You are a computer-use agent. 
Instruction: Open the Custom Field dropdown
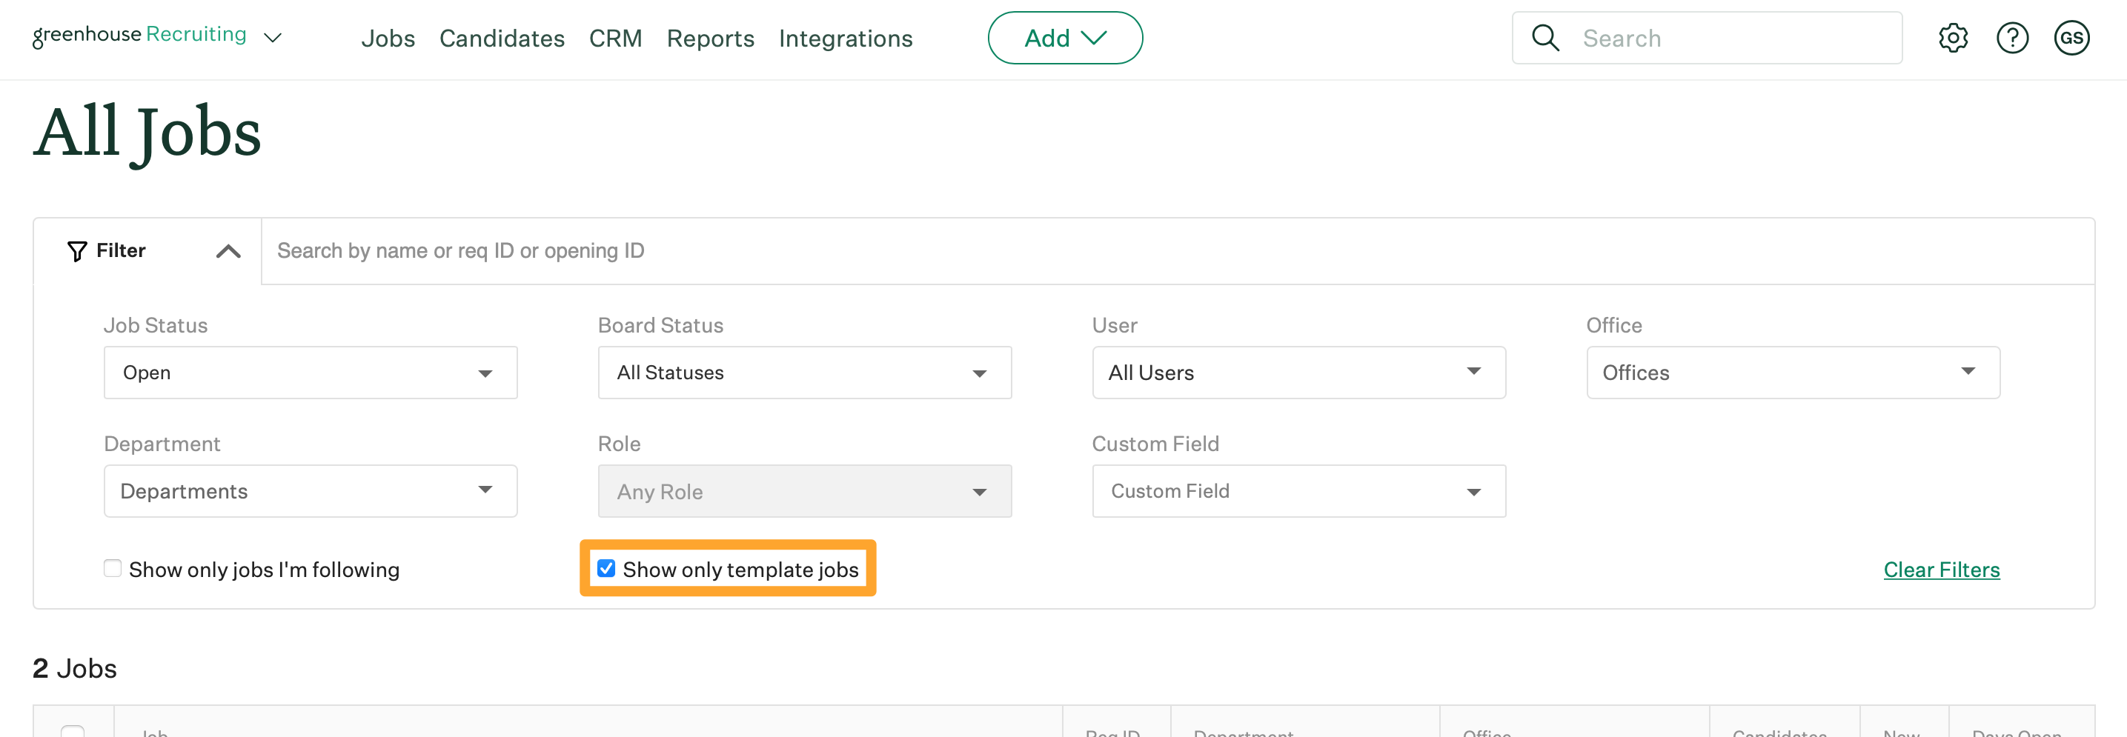tap(1298, 491)
